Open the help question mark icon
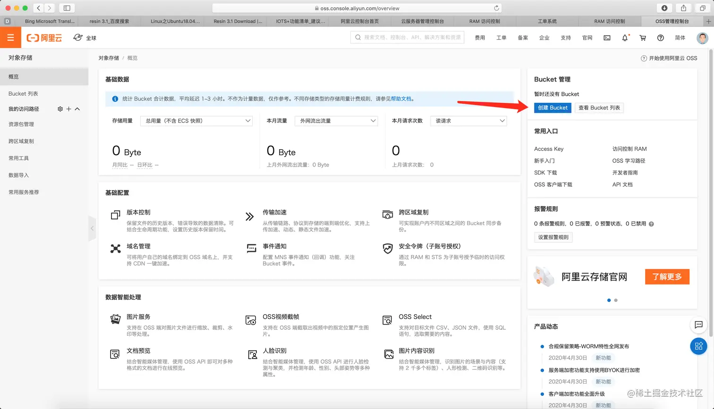The width and height of the screenshot is (714, 409). coord(661,38)
